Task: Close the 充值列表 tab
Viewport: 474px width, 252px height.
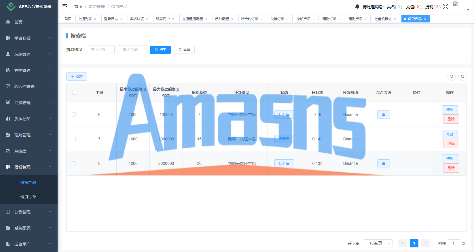Action: (x=95, y=19)
